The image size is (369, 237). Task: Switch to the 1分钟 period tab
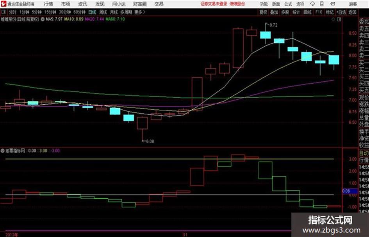[x=24, y=12]
